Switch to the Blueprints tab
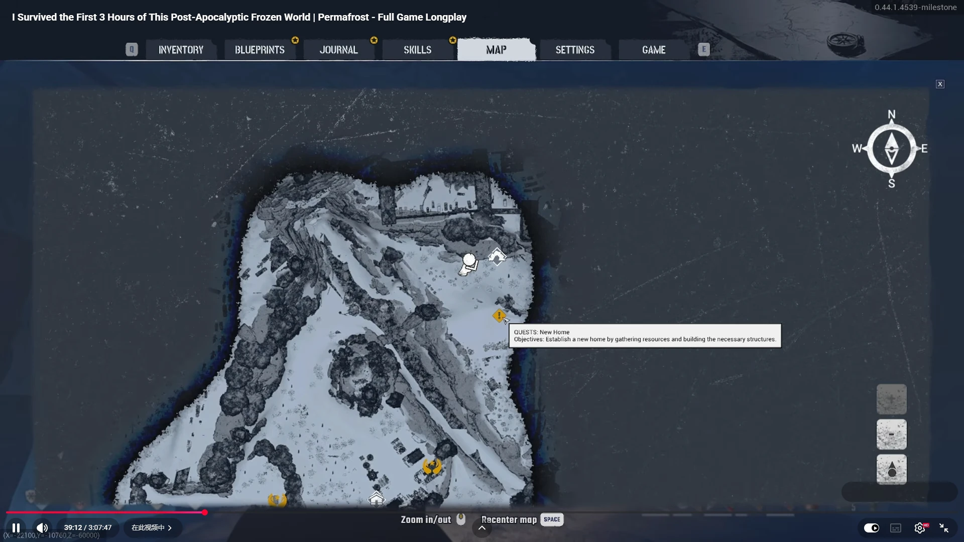964x542 pixels. [x=260, y=50]
